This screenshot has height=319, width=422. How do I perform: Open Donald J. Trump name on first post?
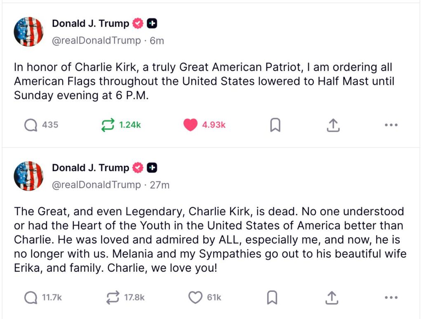[90, 24]
